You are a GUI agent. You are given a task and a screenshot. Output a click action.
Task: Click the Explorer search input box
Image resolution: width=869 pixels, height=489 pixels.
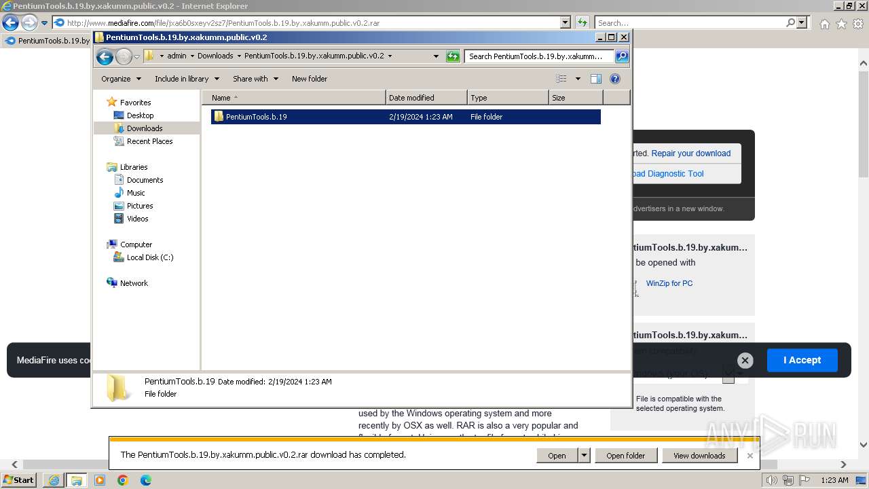pos(539,56)
